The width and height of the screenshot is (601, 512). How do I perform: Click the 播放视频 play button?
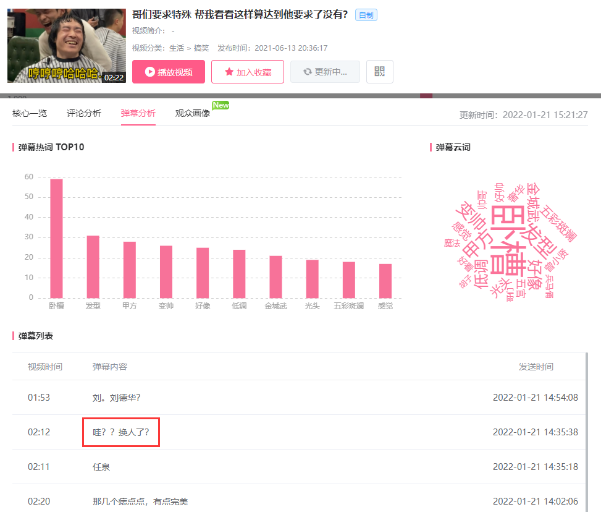coord(169,72)
